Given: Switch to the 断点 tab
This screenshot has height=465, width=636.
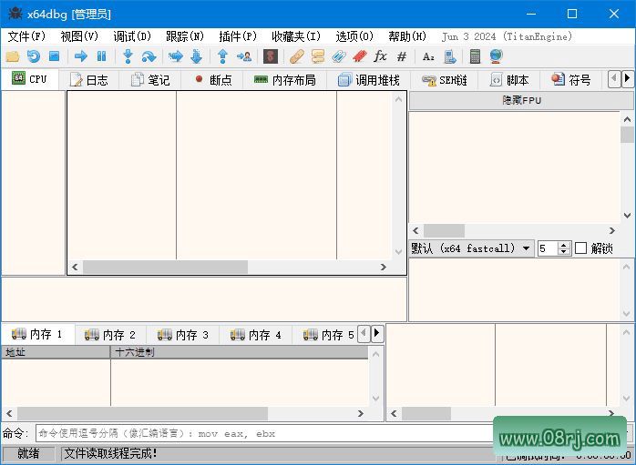Looking at the screenshot, I should [213, 80].
